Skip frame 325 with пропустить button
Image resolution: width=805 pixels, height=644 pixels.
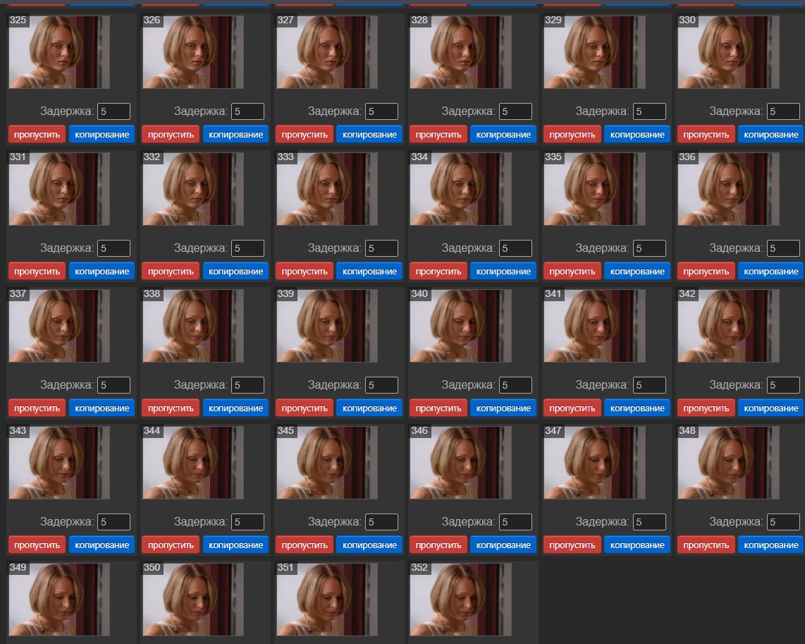coord(37,135)
